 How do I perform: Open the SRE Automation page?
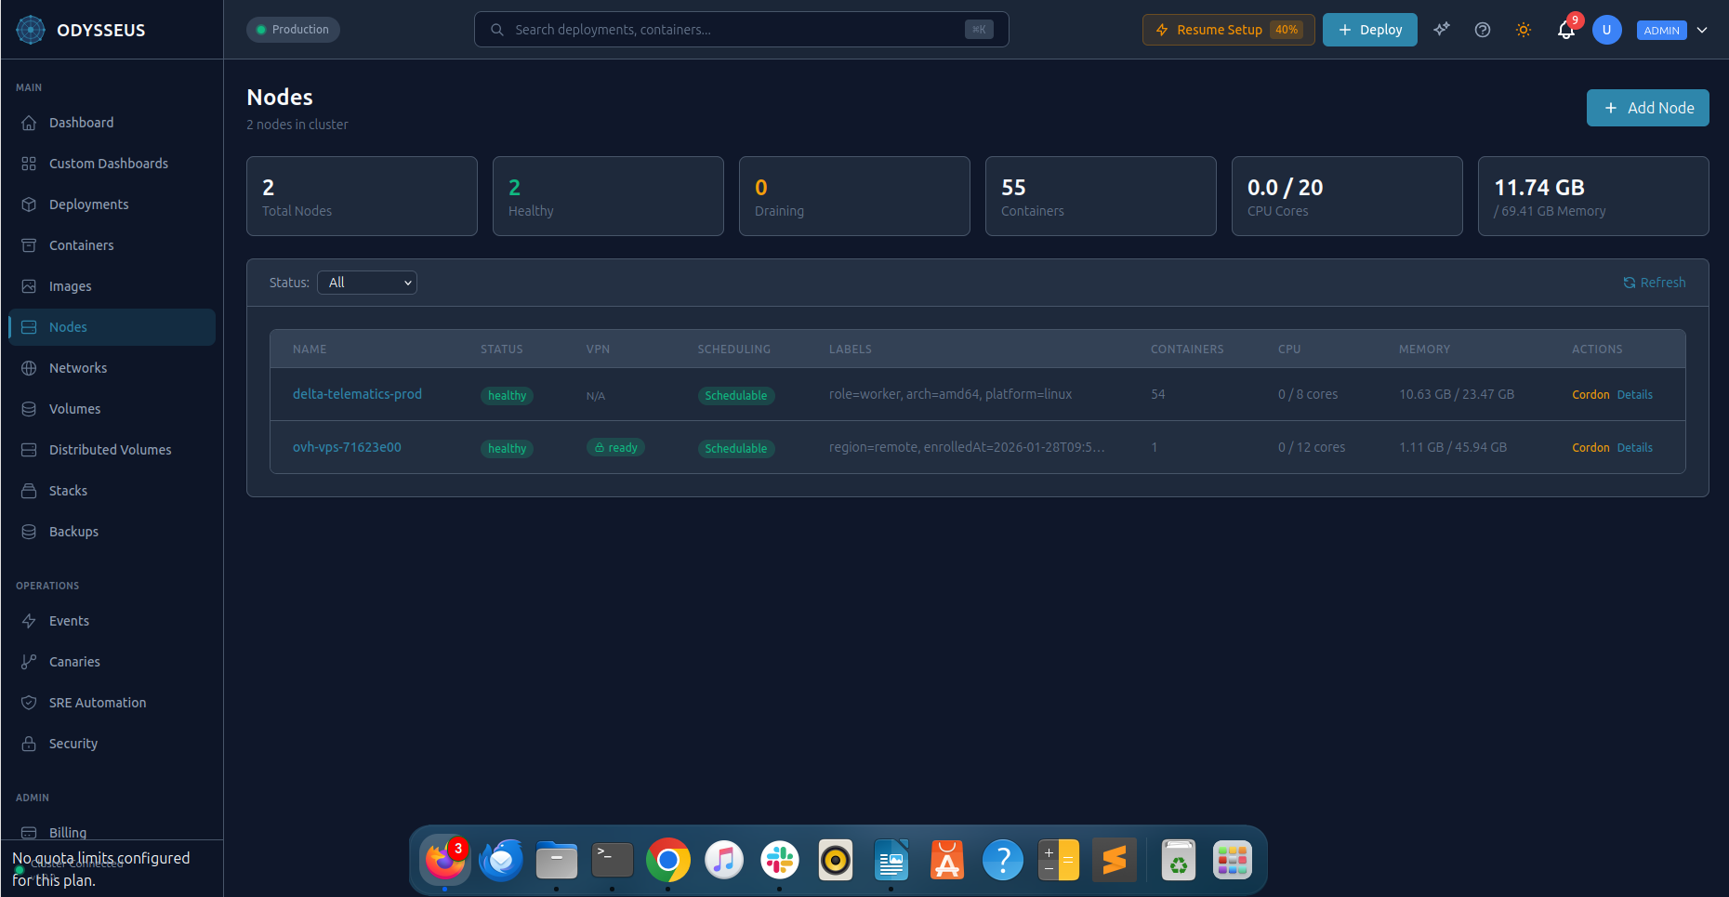coord(97,702)
